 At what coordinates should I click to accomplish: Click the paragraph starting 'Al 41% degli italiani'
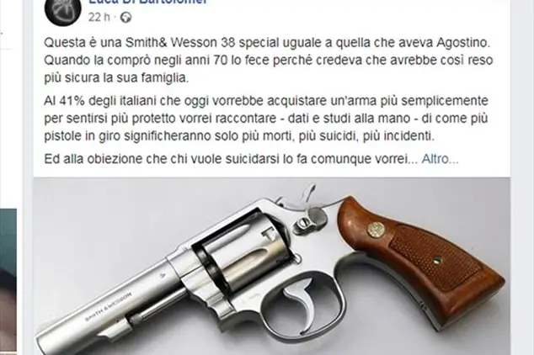tap(266, 119)
